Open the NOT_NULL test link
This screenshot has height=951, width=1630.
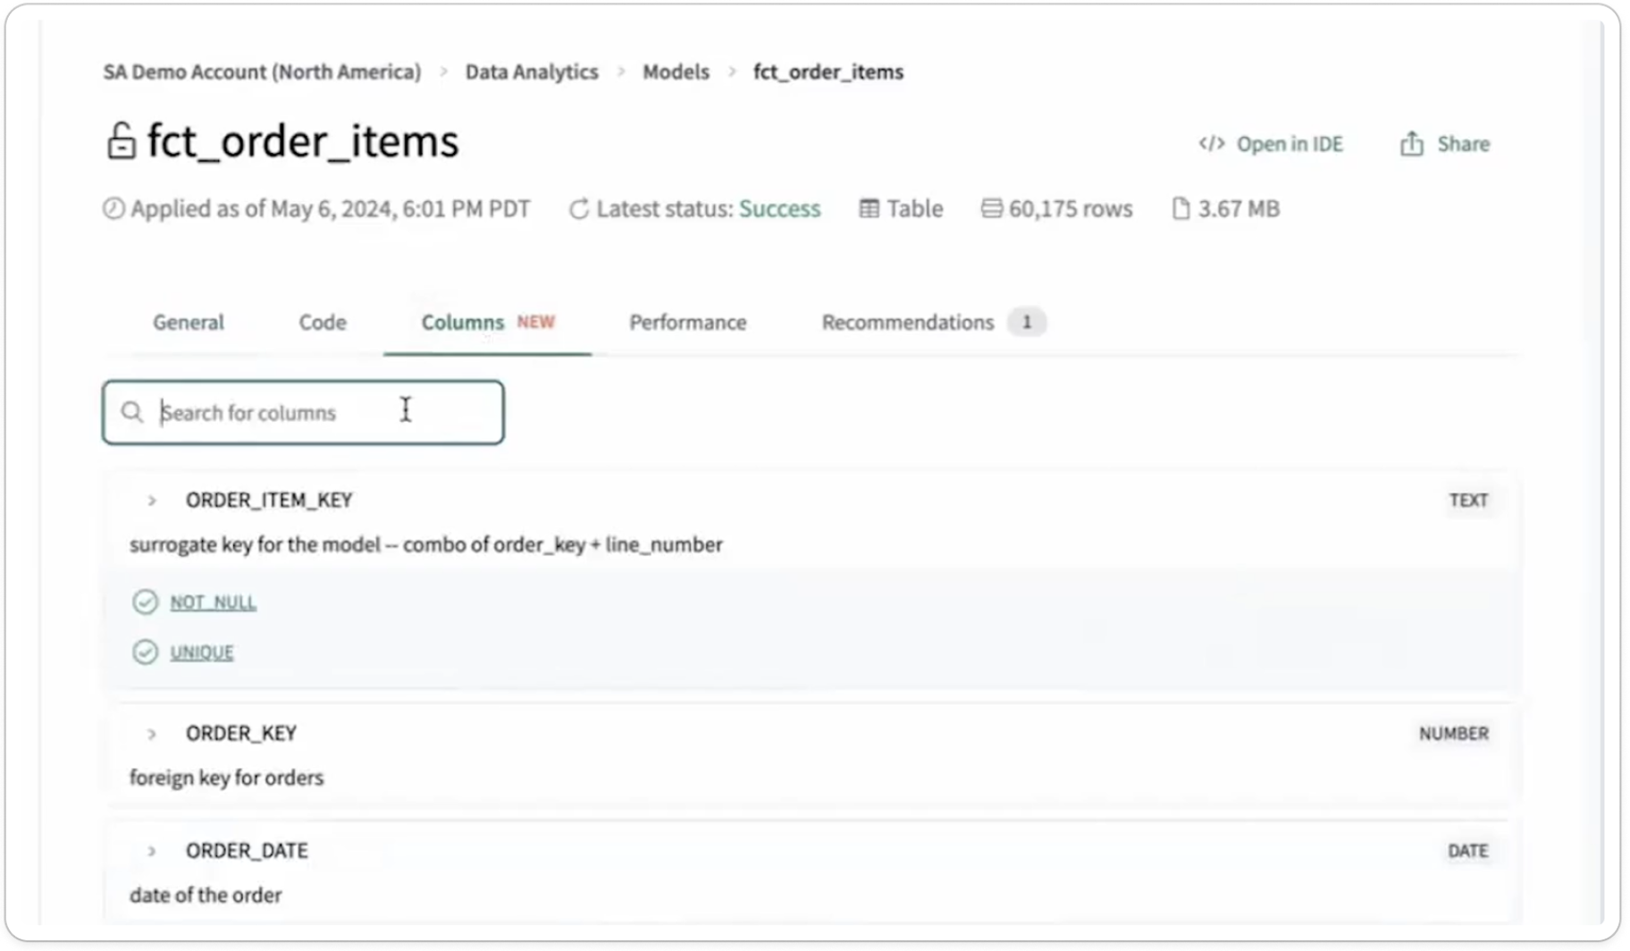[213, 602]
